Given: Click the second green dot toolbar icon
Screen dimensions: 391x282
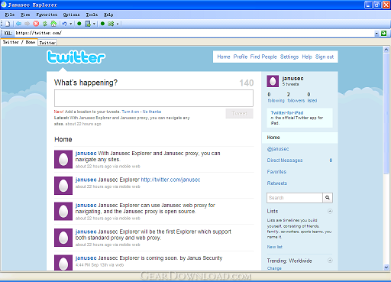Looking at the screenshot, I should click(102, 24).
